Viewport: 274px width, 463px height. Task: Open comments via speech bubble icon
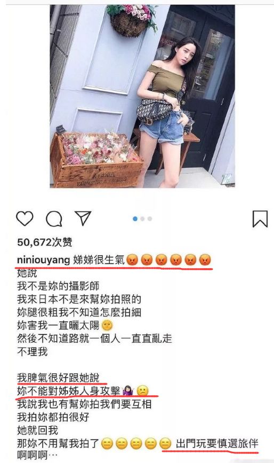54,219
